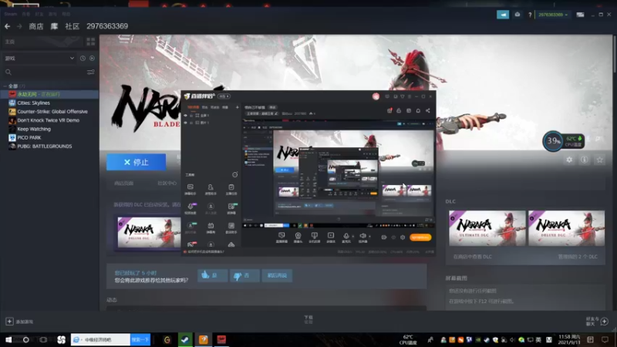The width and height of the screenshot is (617, 347).
Task: Click the taskbar browser search box
Action: tap(101, 339)
